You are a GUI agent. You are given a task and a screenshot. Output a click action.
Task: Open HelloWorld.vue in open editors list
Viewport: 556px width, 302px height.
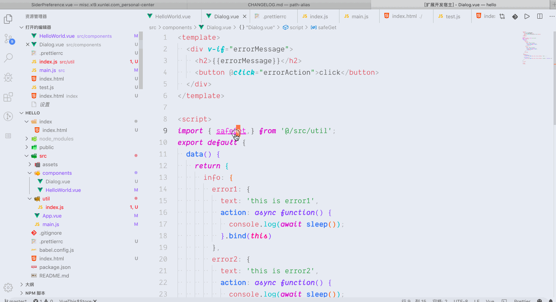(57, 36)
